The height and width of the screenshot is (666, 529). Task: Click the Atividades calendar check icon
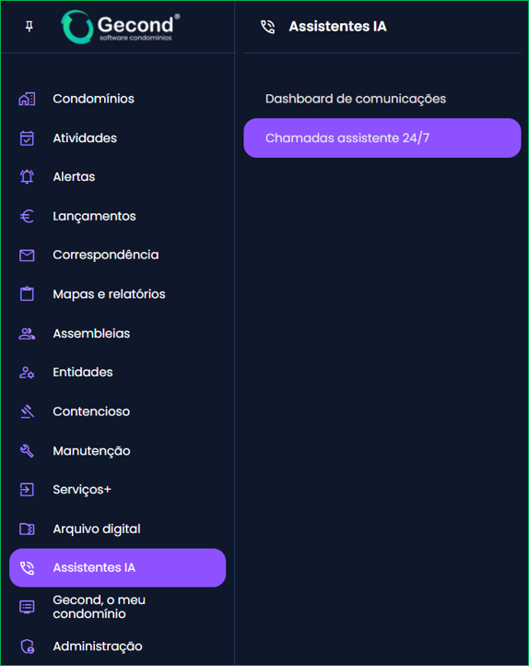coord(27,138)
